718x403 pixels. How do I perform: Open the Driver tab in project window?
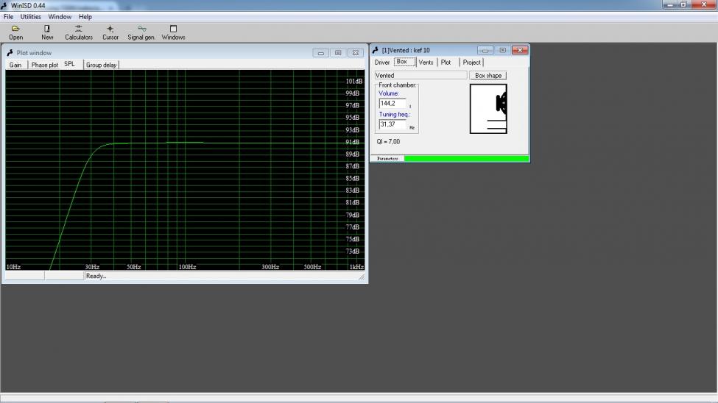coord(382,63)
